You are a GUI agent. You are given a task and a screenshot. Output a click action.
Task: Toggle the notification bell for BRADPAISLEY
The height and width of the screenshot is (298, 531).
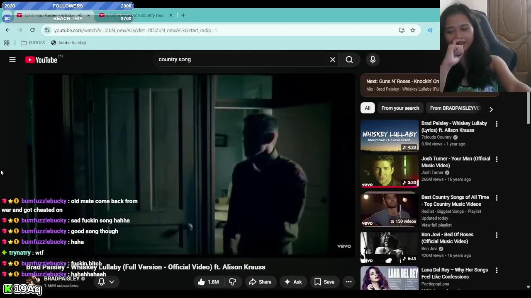coord(102,282)
